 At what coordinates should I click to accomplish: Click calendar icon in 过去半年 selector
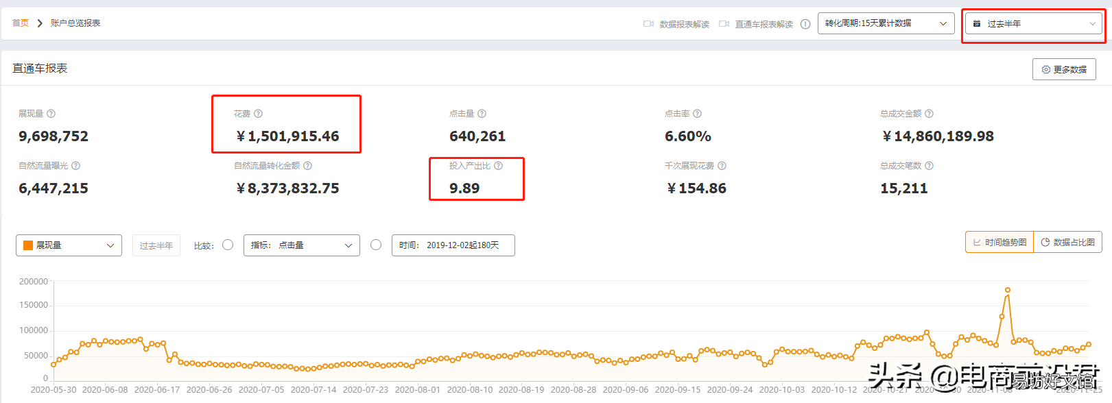tap(977, 23)
